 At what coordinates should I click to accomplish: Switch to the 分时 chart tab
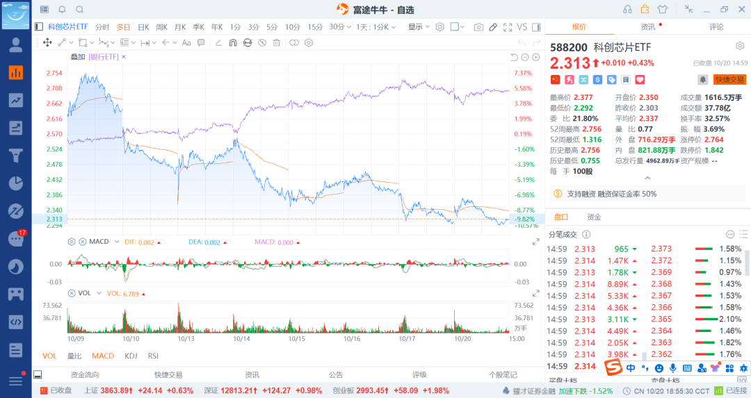click(x=102, y=27)
